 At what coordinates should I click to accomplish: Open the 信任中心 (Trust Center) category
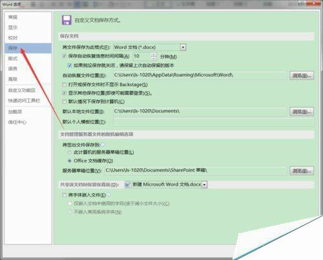point(28,122)
